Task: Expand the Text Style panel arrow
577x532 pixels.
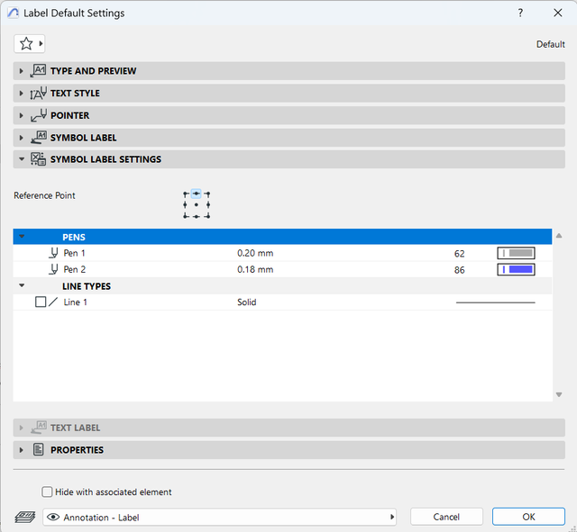Action: 21,94
